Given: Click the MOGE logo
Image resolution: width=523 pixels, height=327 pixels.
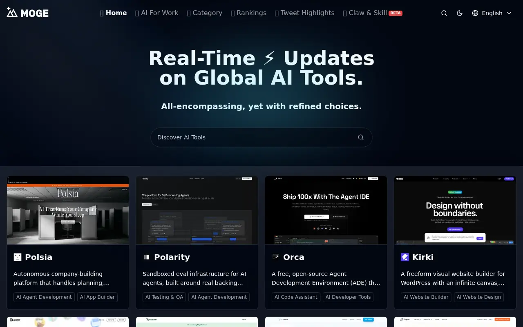Looking at the screenshot, I should [x=27, y=13].
